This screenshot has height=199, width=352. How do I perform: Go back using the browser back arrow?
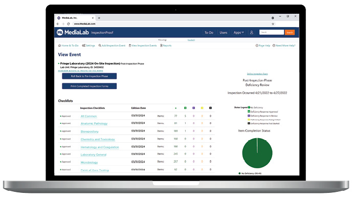point(58,24)
